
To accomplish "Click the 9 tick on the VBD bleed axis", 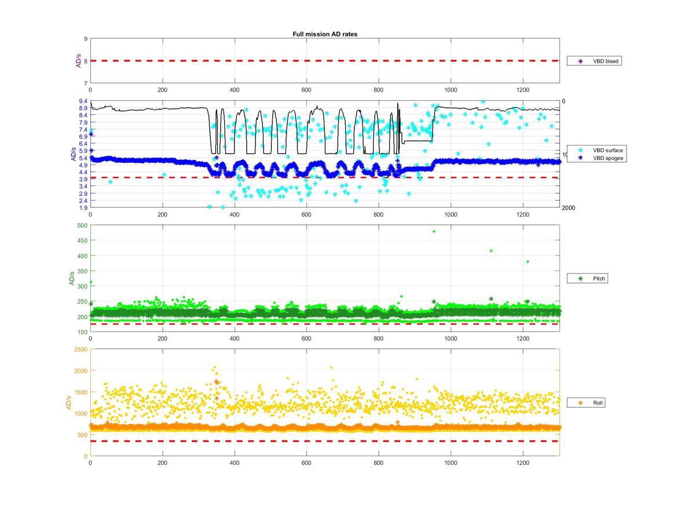I will (86, 39).
